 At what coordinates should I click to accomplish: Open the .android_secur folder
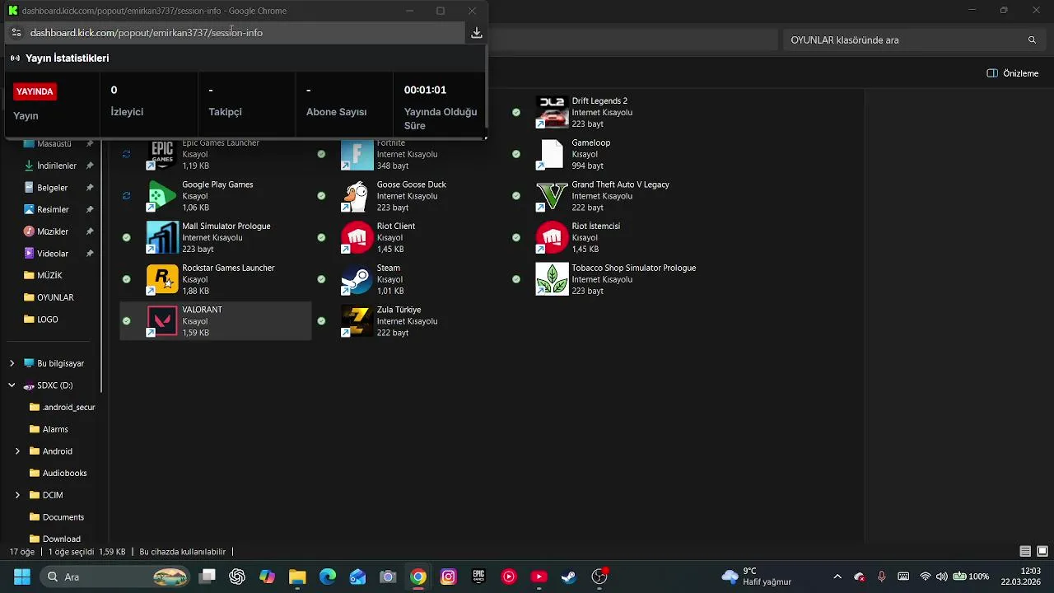tap(62, 407)
